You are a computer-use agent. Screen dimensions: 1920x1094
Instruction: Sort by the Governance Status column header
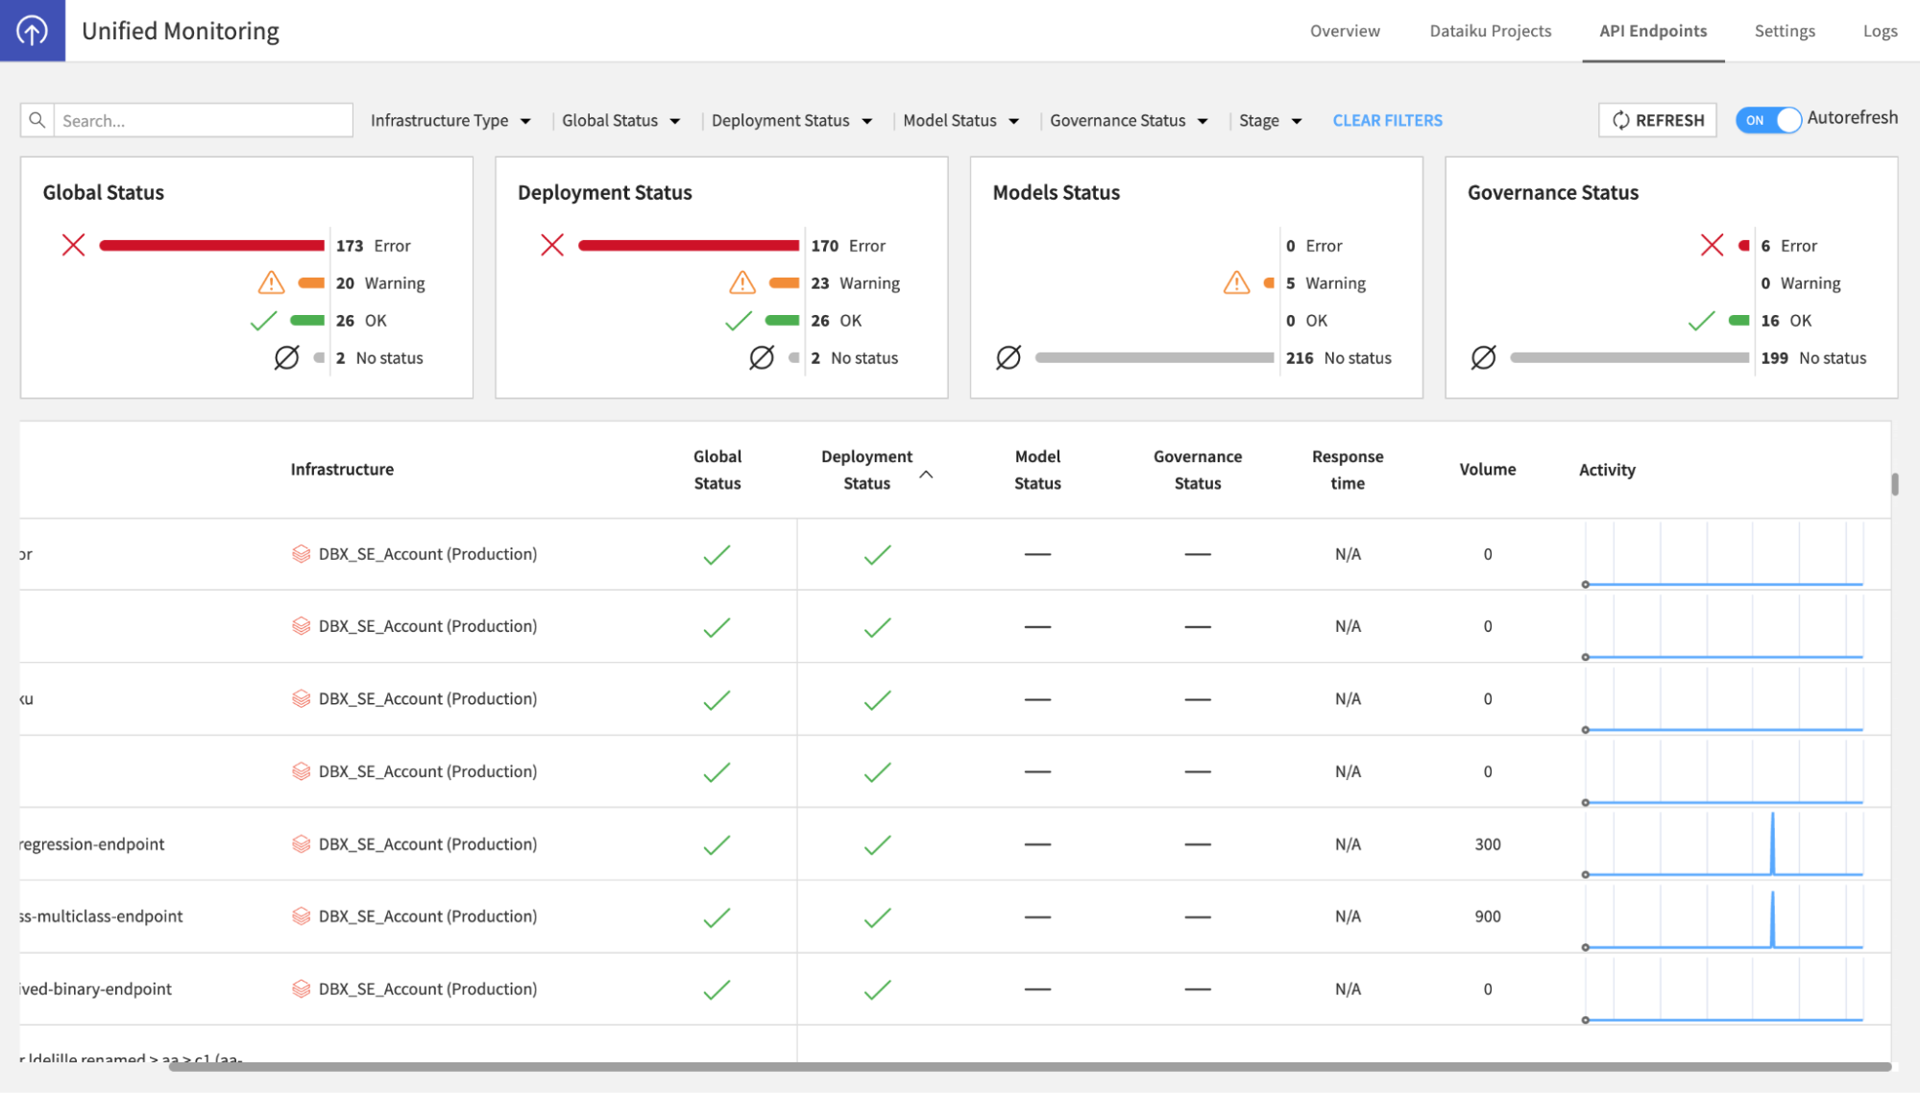pos(1198,470)
